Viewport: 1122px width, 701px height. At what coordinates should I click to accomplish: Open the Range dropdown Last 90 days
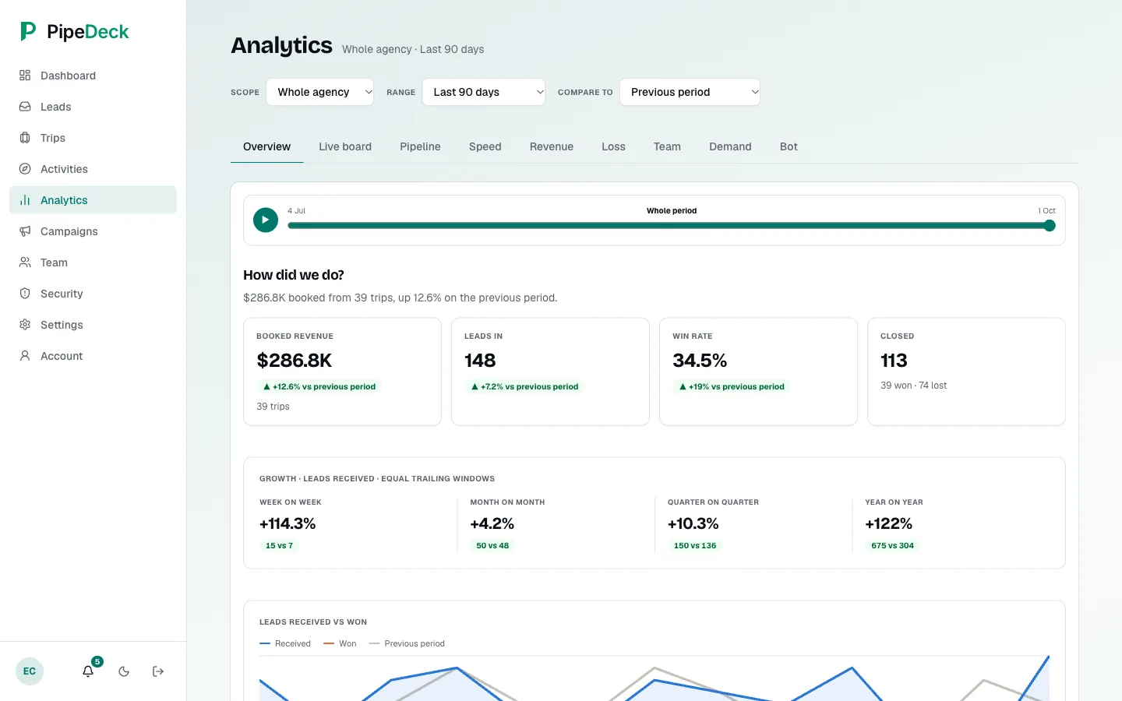pos(484,92)
